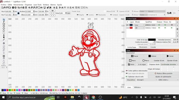The width and height of the screenshot is (179, 100).
Task: Click the Save disk icon
Action: pyautogui.click(x=7, y=7)
